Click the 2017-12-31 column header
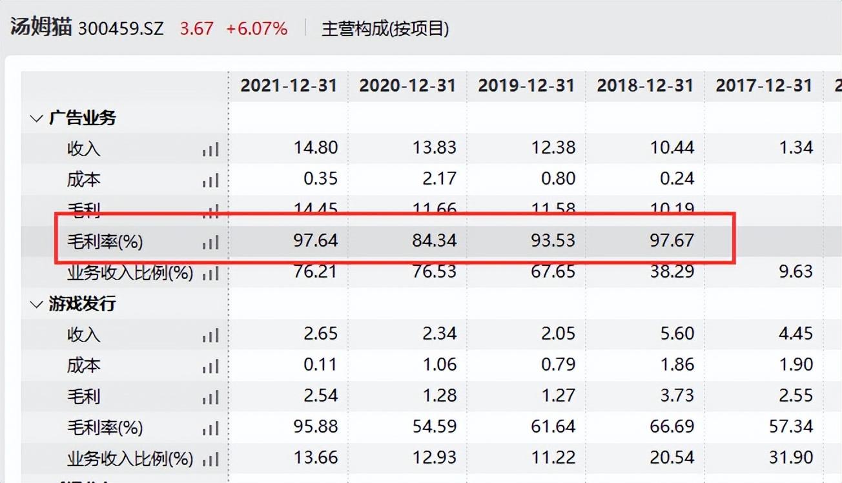Screen dimensions: 842x483 pos(764,86)
